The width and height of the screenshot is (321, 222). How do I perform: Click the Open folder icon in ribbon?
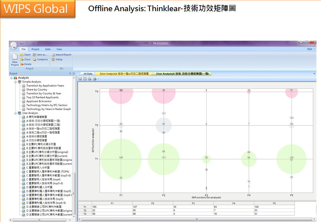coord(22,55)
